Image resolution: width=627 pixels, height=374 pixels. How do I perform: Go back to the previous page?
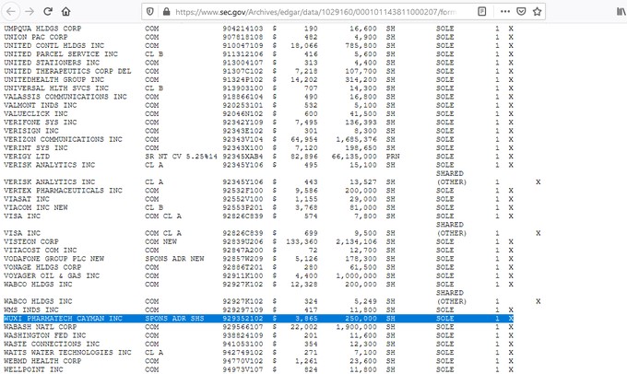click(11, 12)
